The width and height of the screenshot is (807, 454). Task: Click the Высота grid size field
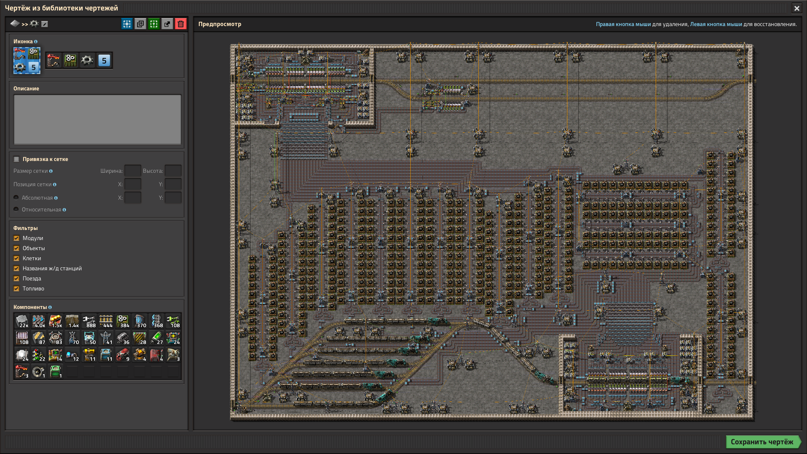click(173, 171)
